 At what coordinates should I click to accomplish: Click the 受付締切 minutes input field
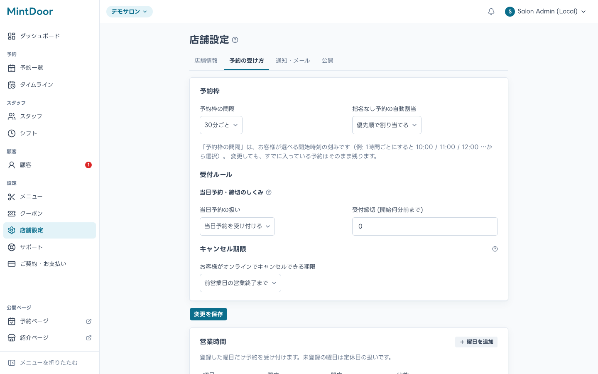point(425,226)
